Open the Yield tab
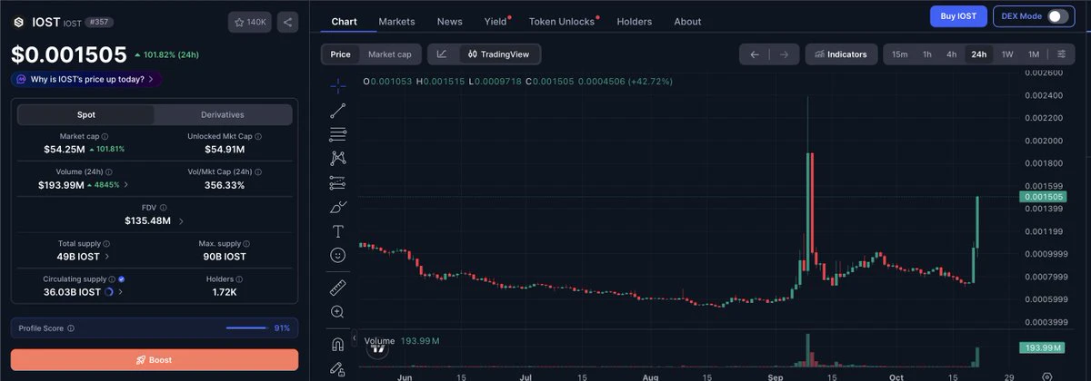The image size is (1091, 381). point(496,21)
